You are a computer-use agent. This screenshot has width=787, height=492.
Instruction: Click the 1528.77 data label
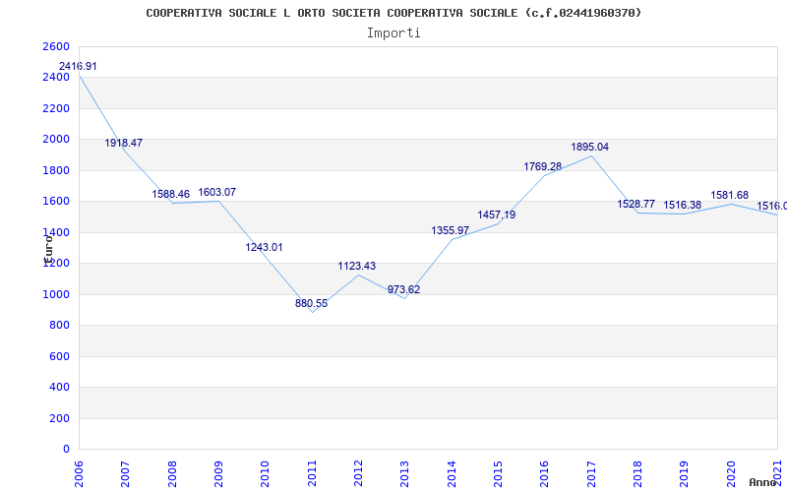636,205
